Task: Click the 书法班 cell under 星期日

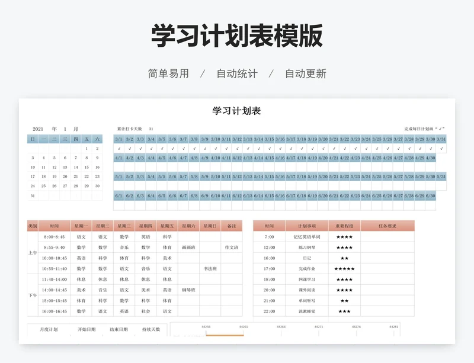Action: point(210,269)
